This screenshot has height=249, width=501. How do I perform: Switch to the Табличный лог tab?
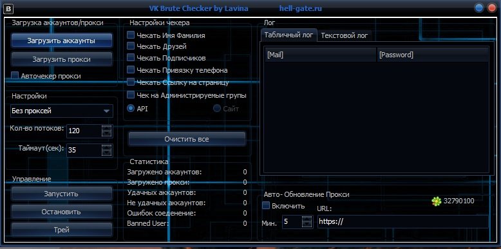pyautogui.click(x=289, y=35)
